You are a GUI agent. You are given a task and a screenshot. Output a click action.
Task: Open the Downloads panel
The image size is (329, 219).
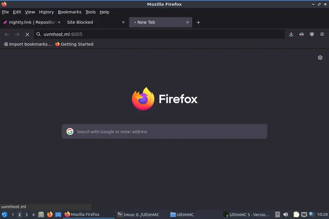(291, 34)
